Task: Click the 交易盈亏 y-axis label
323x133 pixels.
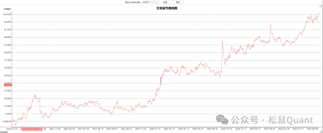Action: pyautogui.click(x=7, y=9)
